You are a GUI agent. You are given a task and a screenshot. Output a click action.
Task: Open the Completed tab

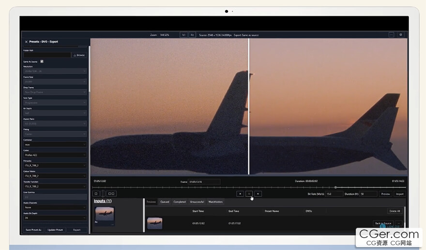(x=180, y=202)
